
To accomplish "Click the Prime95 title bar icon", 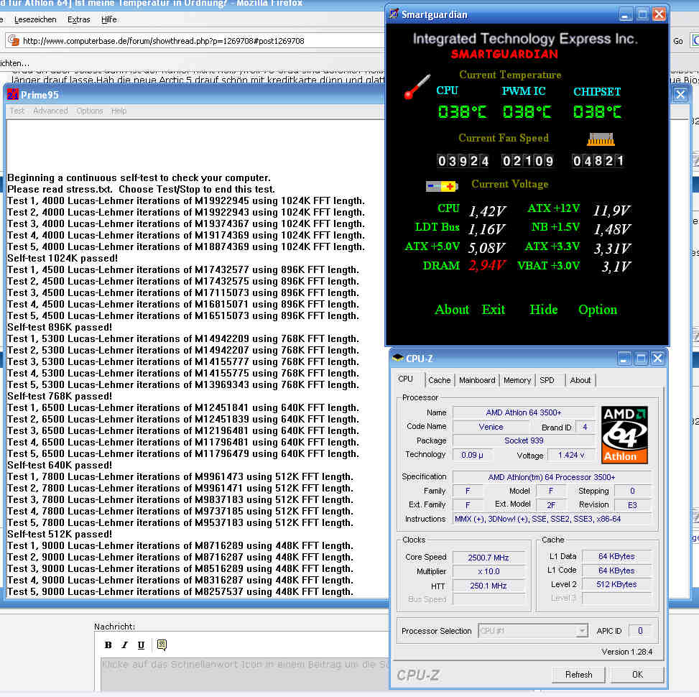I will point(13,95).
